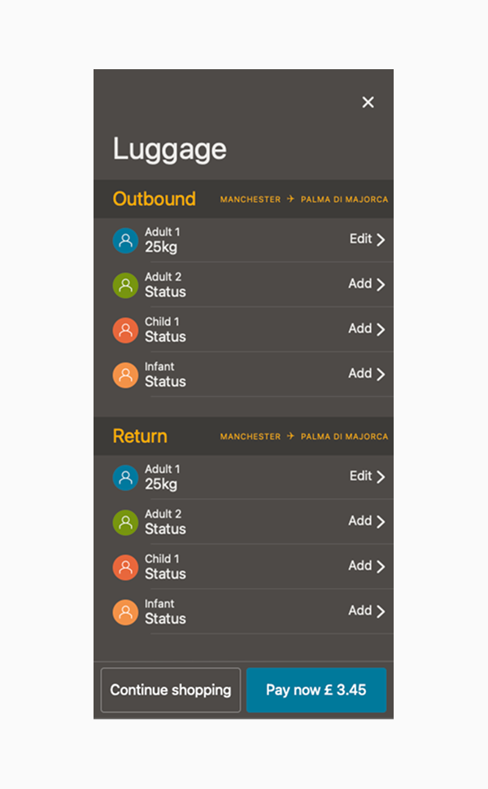Edit Return Adult 1 luggage
488x789 pixels.
[x=367, y=476]
